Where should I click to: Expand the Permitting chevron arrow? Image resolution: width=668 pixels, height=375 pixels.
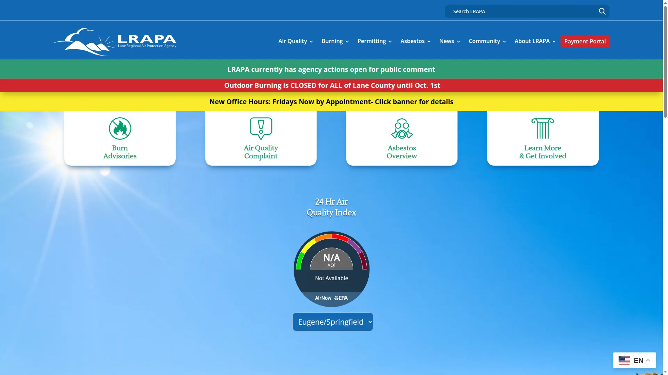[390, 42]
